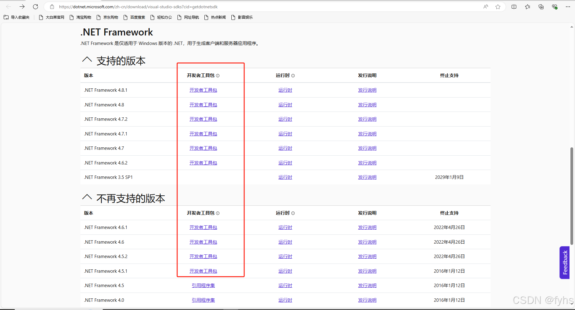Select 2022年4月26日 date in .NET Framework 4.5.2 row
Viewport: 575px width, 310px height.
pyautogui.click(x=449, y=256)
